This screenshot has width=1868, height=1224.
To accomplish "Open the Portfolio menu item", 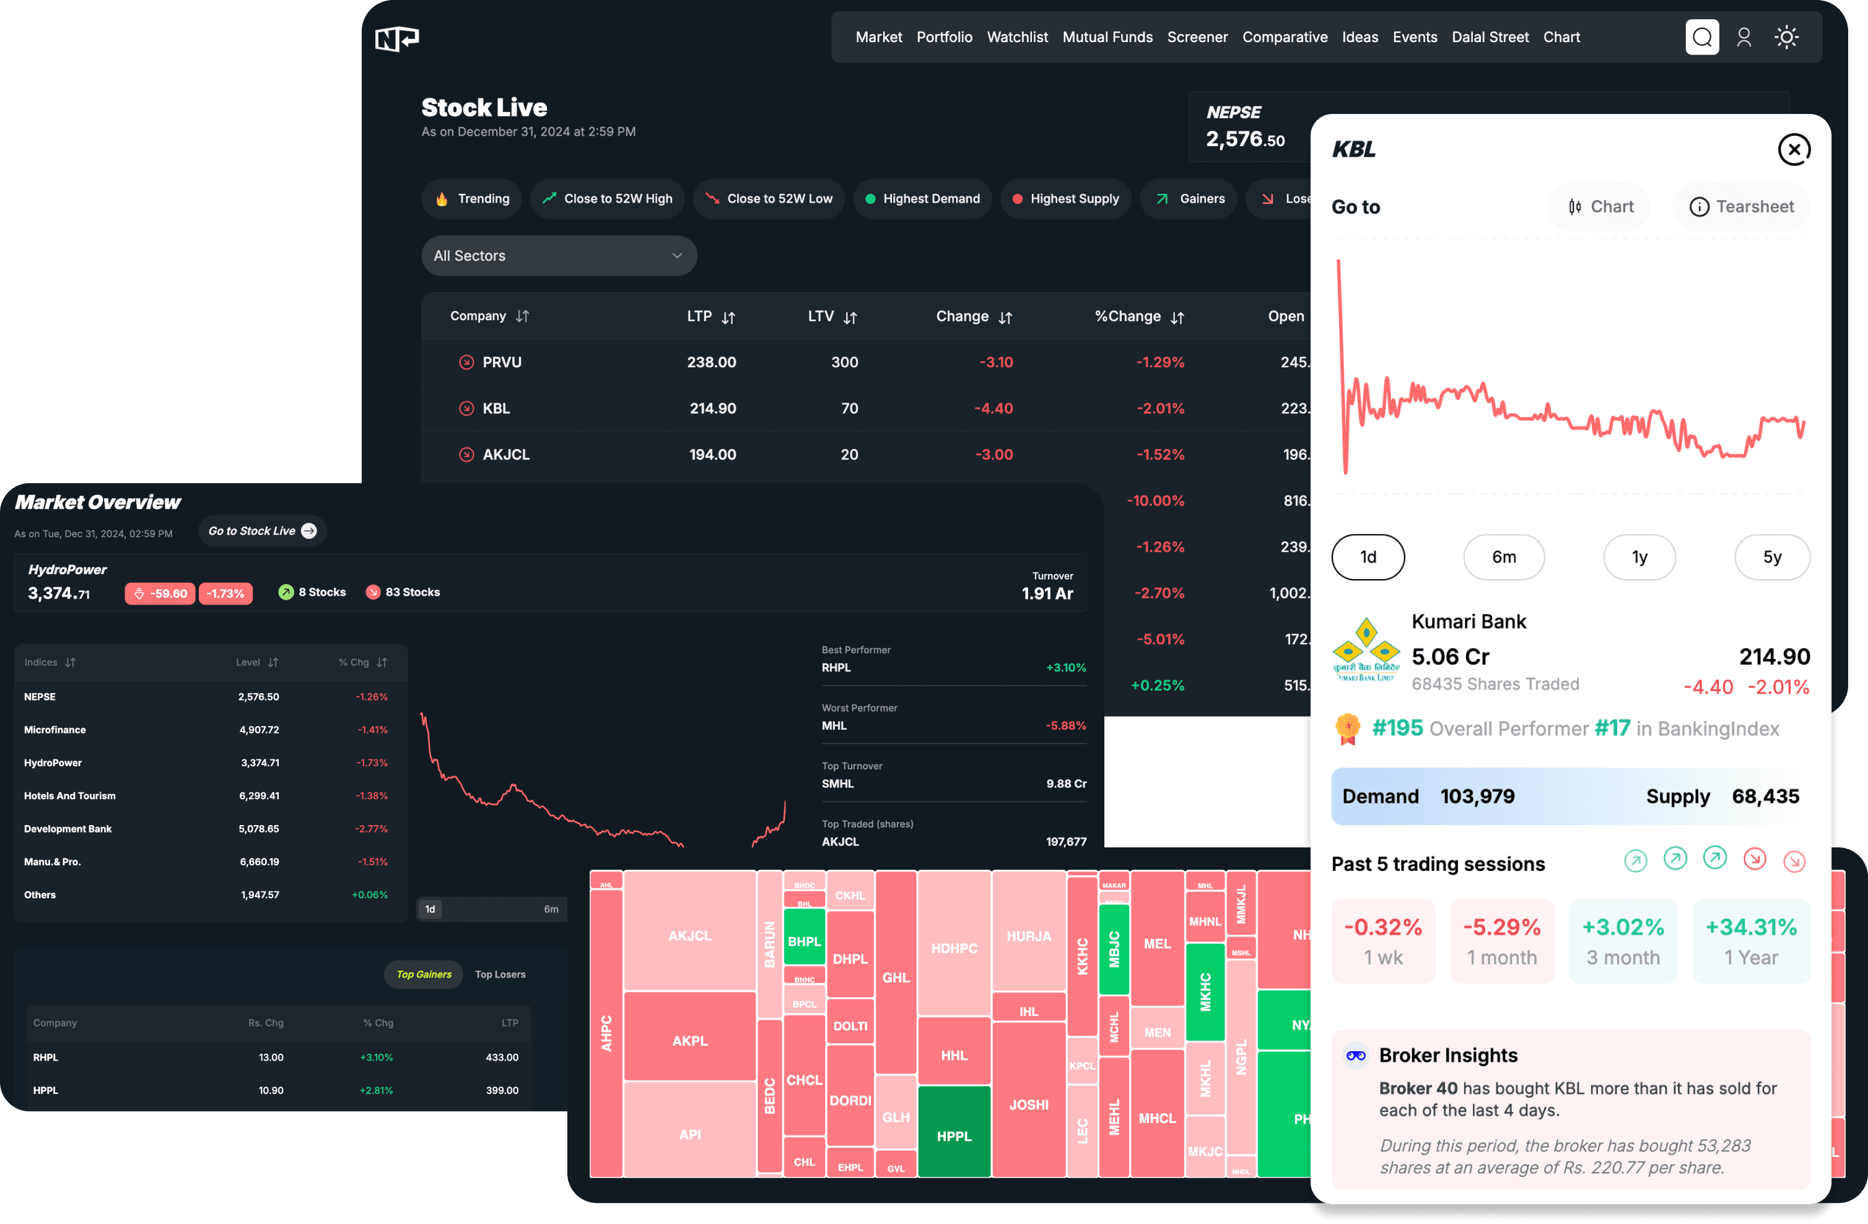I will pos(944,37).
